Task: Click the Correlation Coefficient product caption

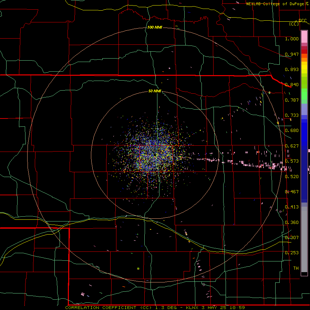Action: click(155, 308)
